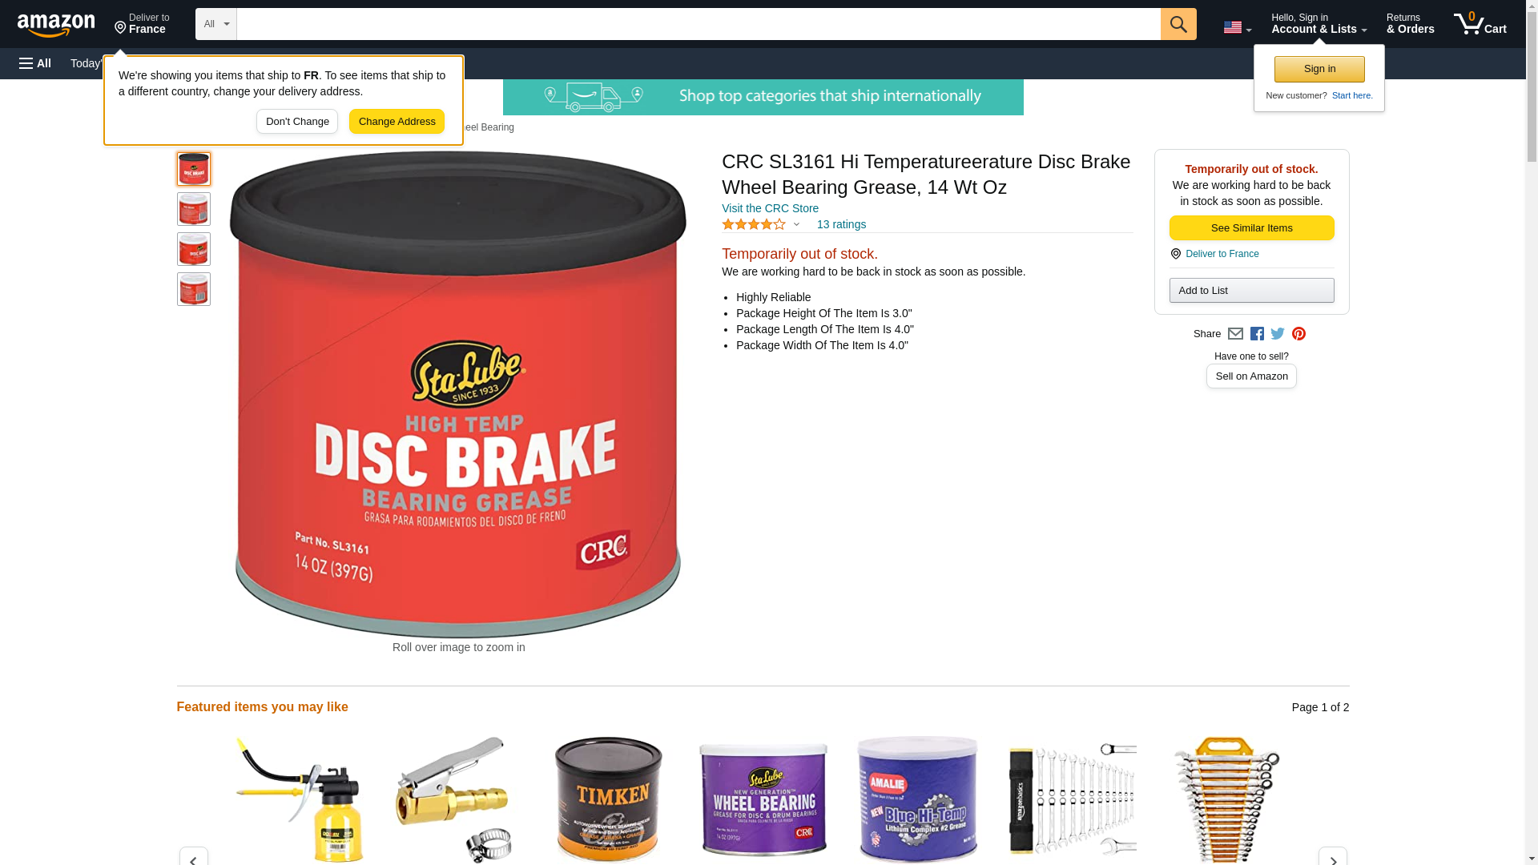Select the second product thumbnail
The width and height of the screenshot is (1538, 865).
[194, 209]
